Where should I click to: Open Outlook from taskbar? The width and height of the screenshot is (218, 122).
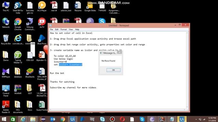(53, 119)
